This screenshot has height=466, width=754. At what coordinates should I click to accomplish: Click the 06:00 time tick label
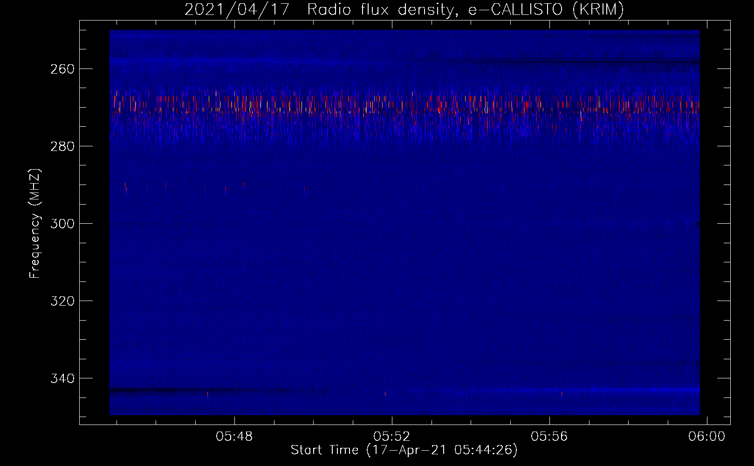click(707, 437)
